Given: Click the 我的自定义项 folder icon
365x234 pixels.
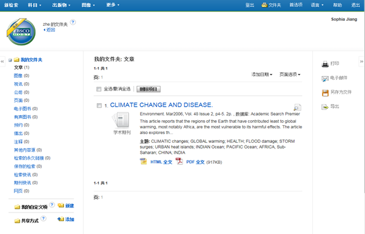Looking at the screenshot, I should pyautogui.click(x=17, y=207).
